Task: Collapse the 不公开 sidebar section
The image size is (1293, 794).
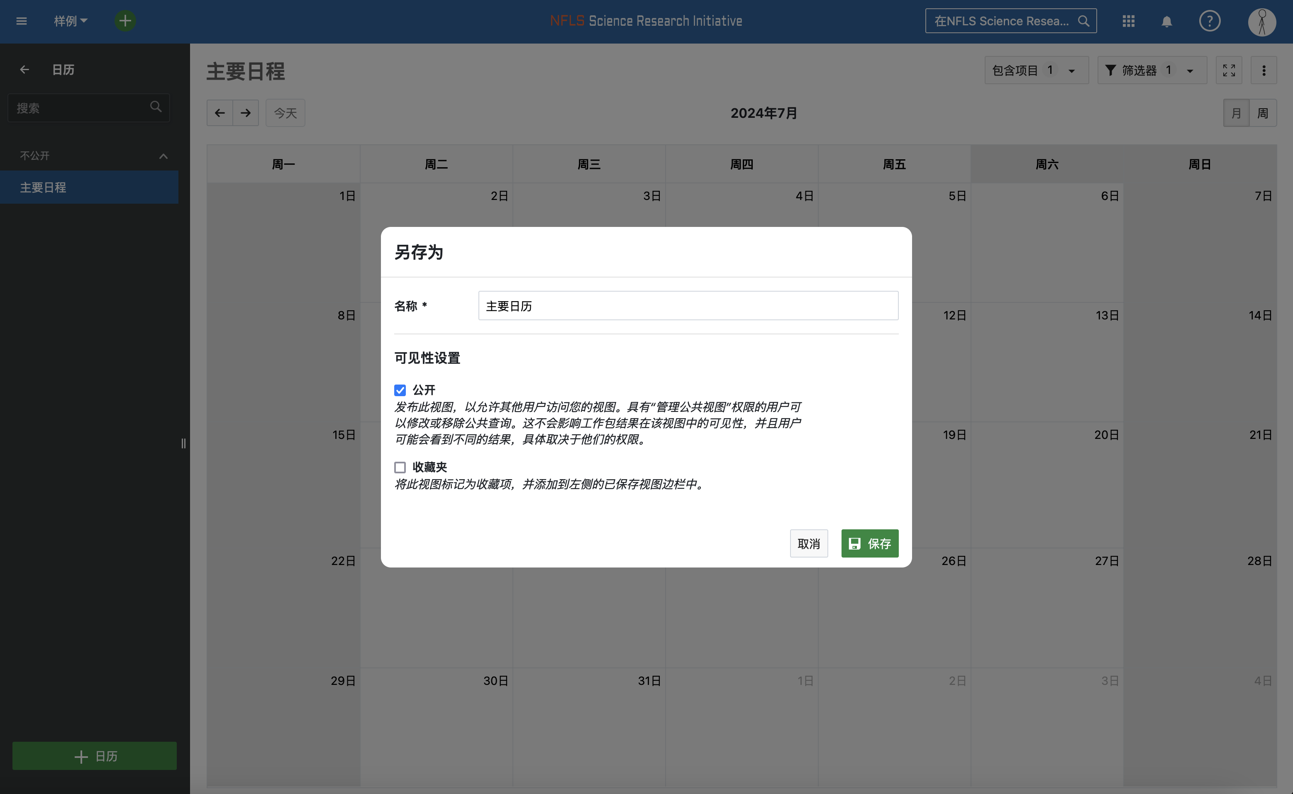Action: (163, 156)
